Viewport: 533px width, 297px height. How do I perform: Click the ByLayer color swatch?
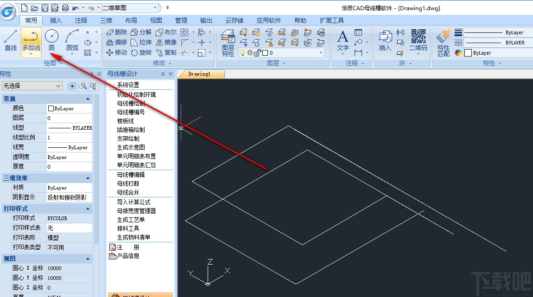(468, 52)
